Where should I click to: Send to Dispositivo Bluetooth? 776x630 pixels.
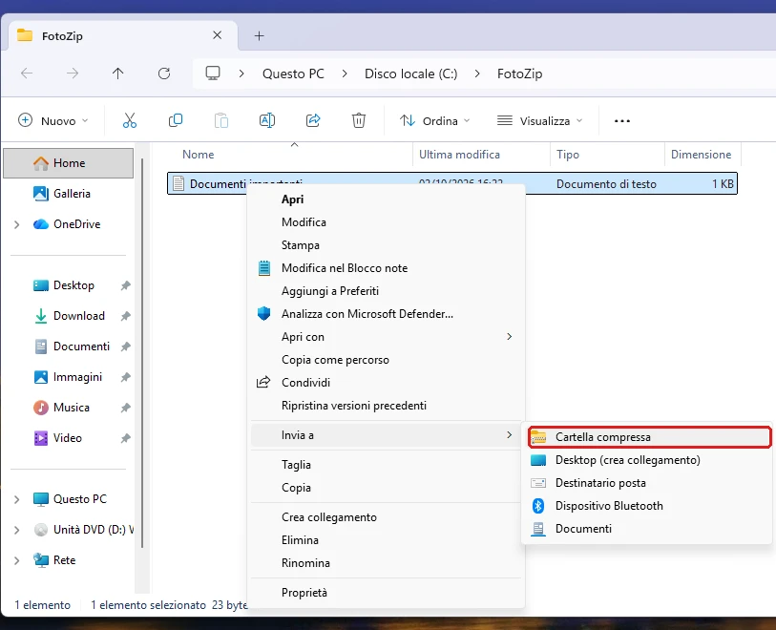click(647, 506)
